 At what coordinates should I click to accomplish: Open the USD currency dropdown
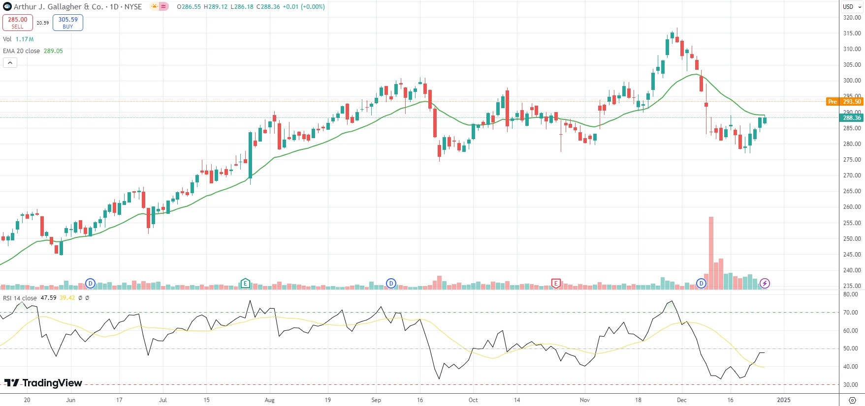(x=852, y=7)
